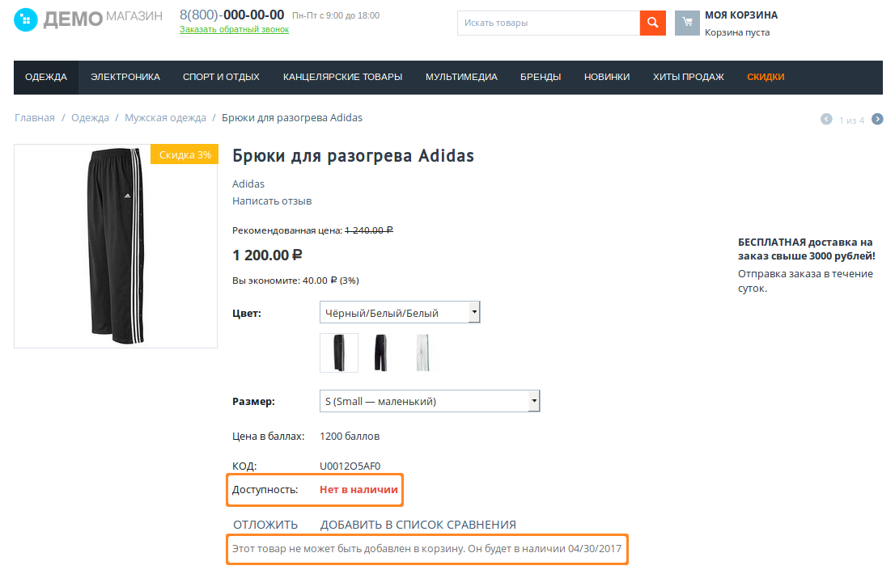The height and width of the screenshot is (574, 895).
Task: Choose the all-black pants color thumbnail
Action: point(380,352)
